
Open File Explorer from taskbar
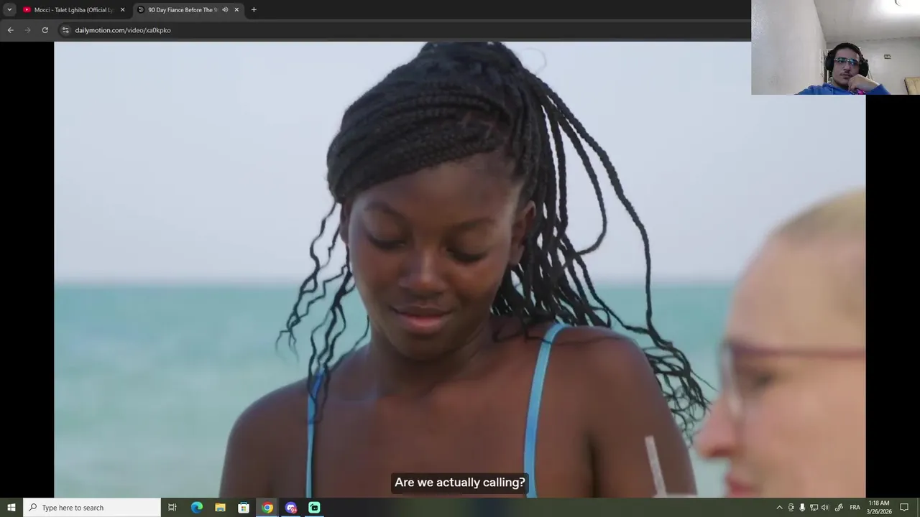220,508
